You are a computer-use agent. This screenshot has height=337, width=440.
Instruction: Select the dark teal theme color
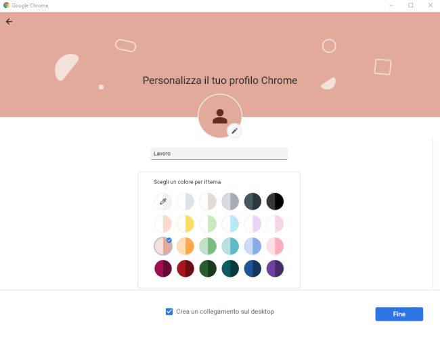point(230,269)
